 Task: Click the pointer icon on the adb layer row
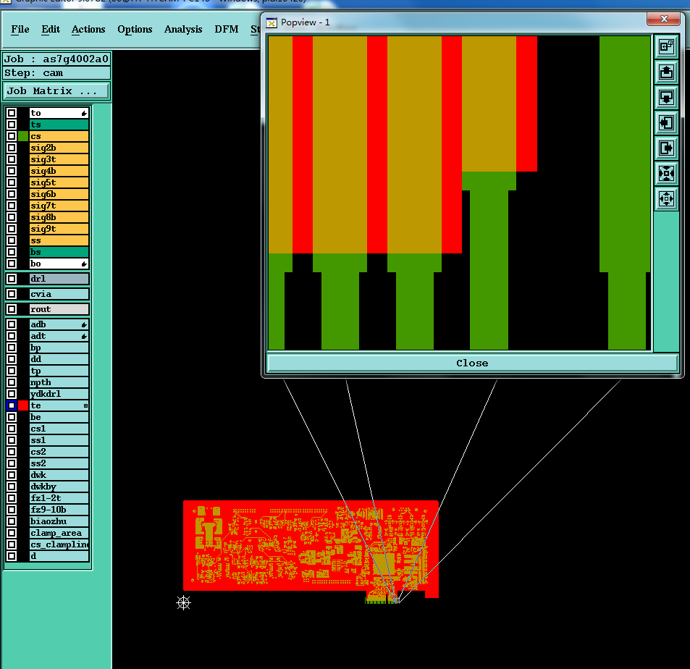(x=84, y=325)
